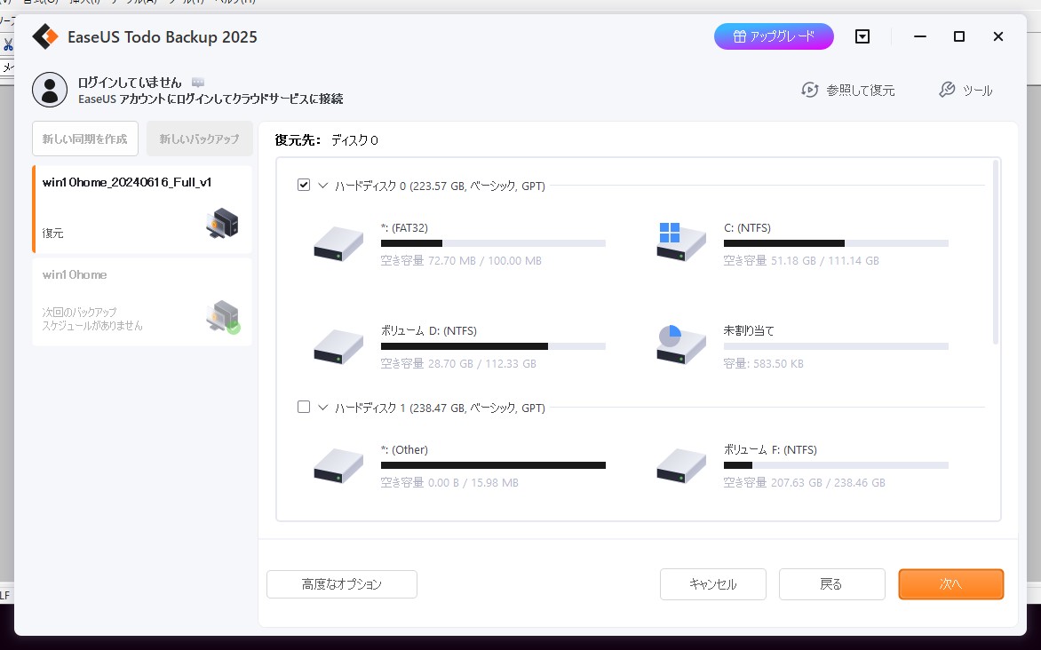Go back with the 戻る button
This screenshot has height=650, width=1041.
pyautogui.click(x=832, y=584)
